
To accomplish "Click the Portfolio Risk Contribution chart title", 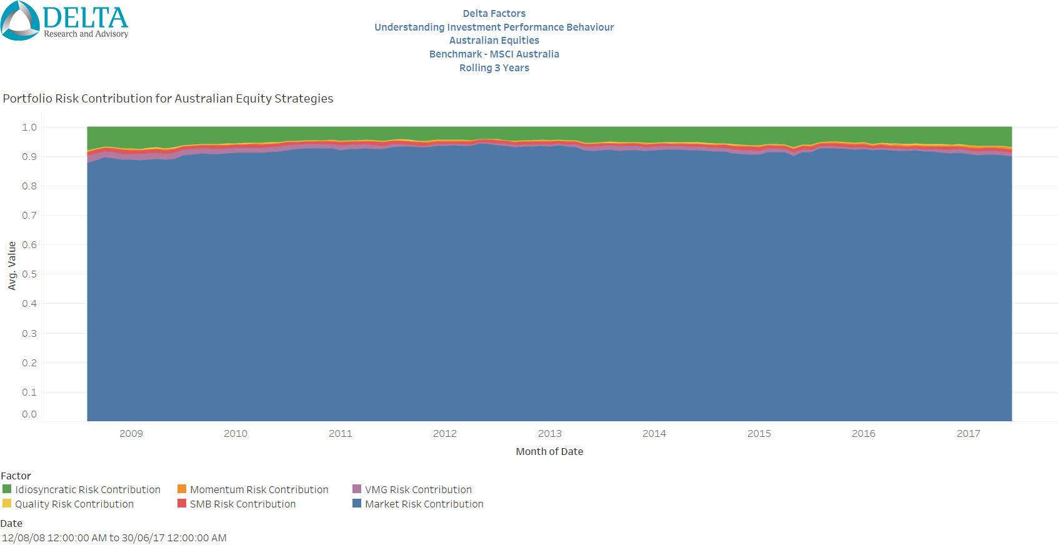I will pos(168,99).
